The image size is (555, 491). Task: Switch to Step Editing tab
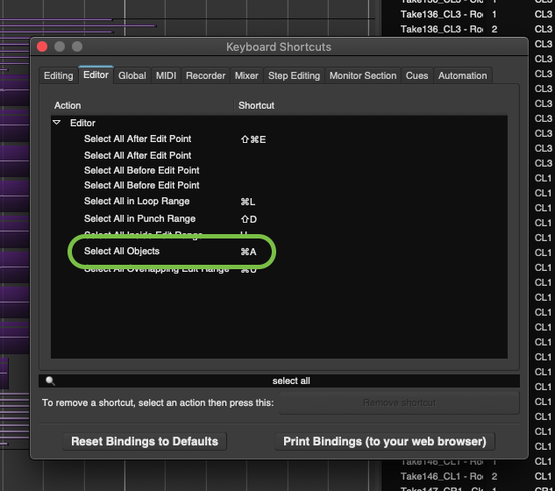294,76
